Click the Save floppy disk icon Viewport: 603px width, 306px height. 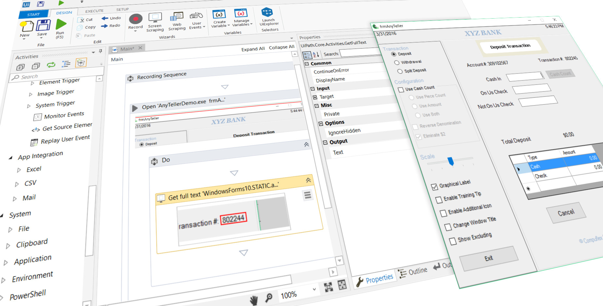(x=43, y=25)
